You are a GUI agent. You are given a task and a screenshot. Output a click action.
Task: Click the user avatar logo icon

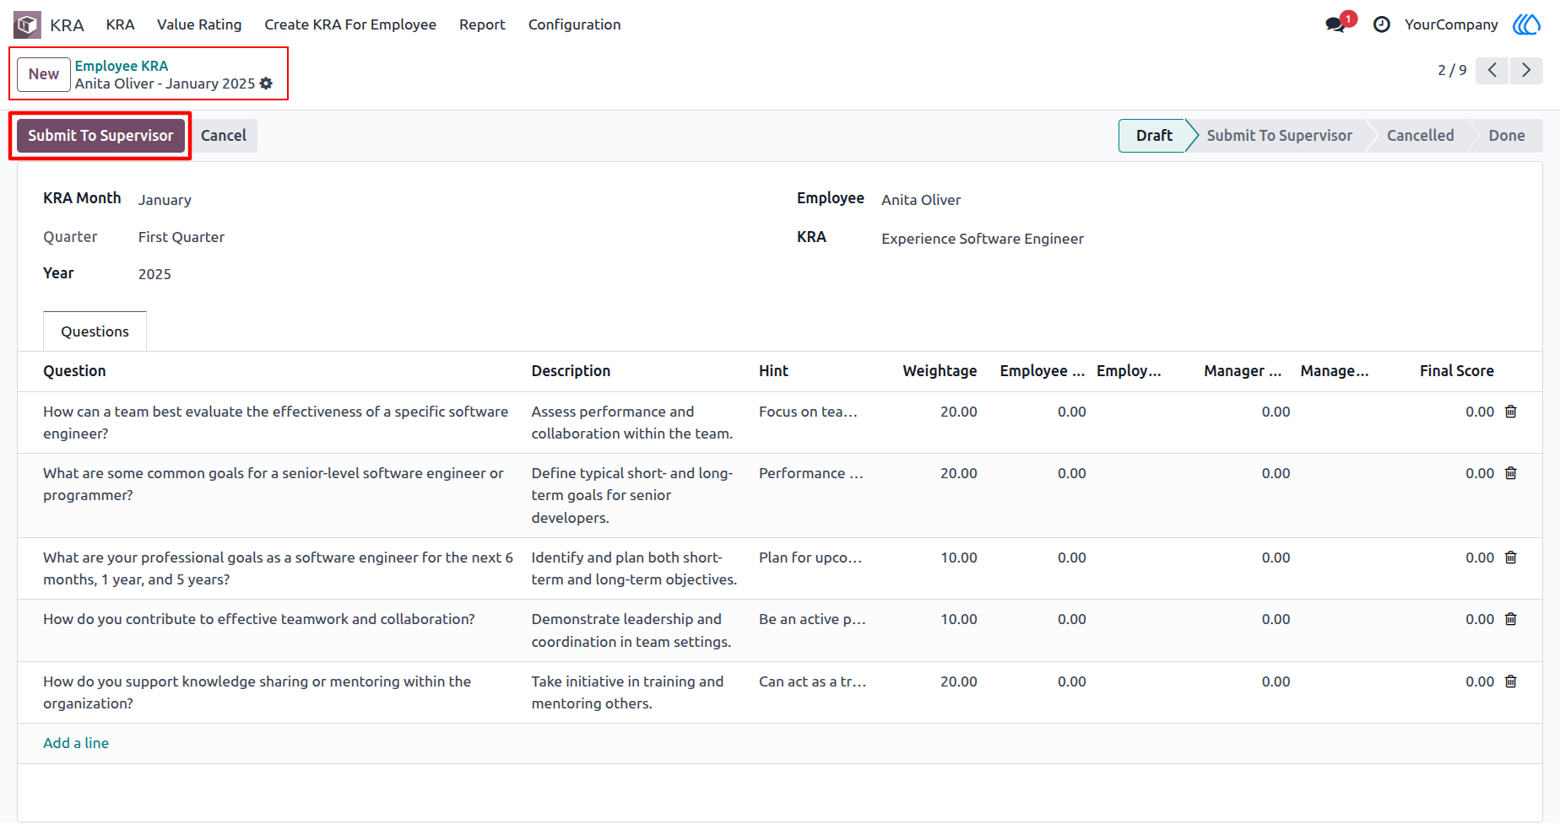tap(1526, 24)
